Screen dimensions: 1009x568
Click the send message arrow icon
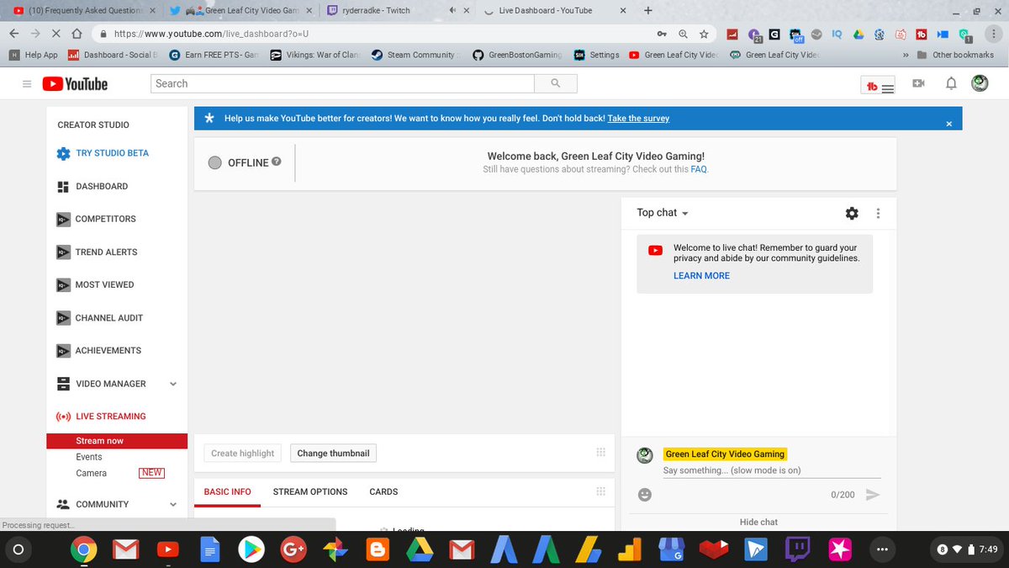(873, 495)
